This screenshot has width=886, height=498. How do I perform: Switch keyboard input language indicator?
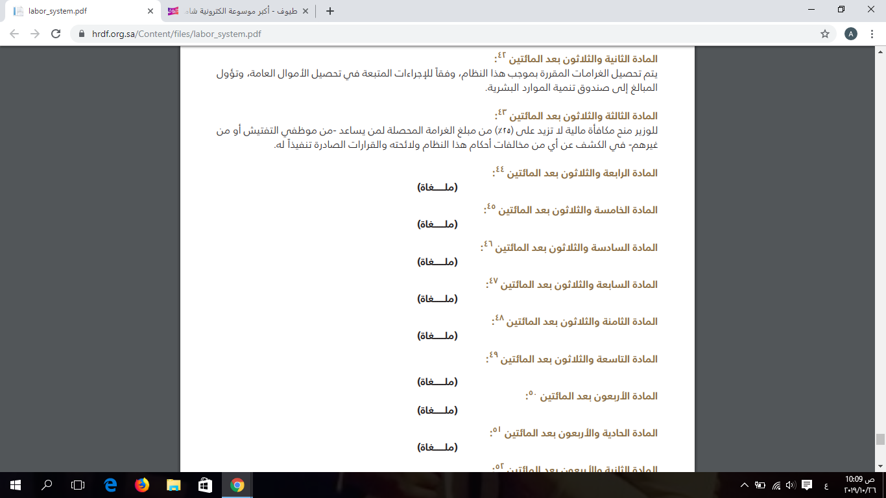[826, 484]
